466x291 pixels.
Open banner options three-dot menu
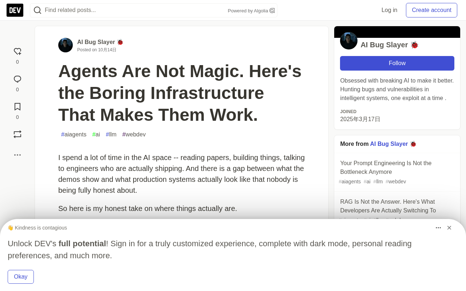click(x=438, y=228)
